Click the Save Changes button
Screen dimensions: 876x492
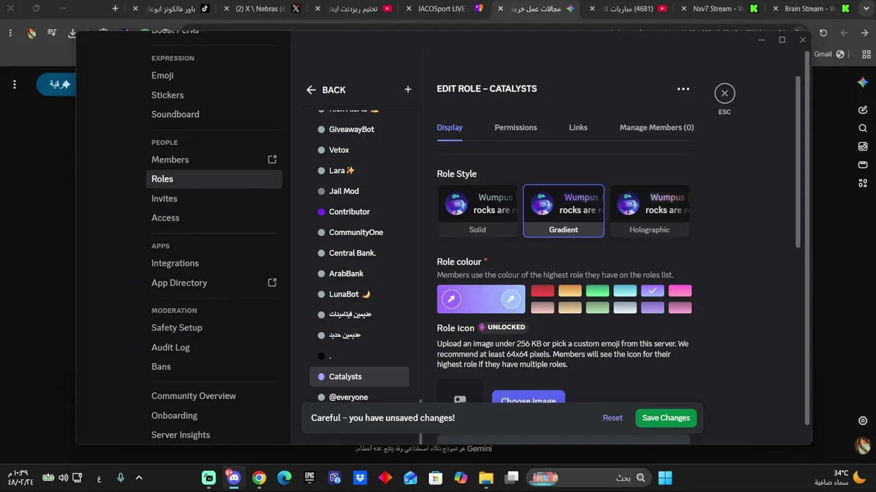666,418
